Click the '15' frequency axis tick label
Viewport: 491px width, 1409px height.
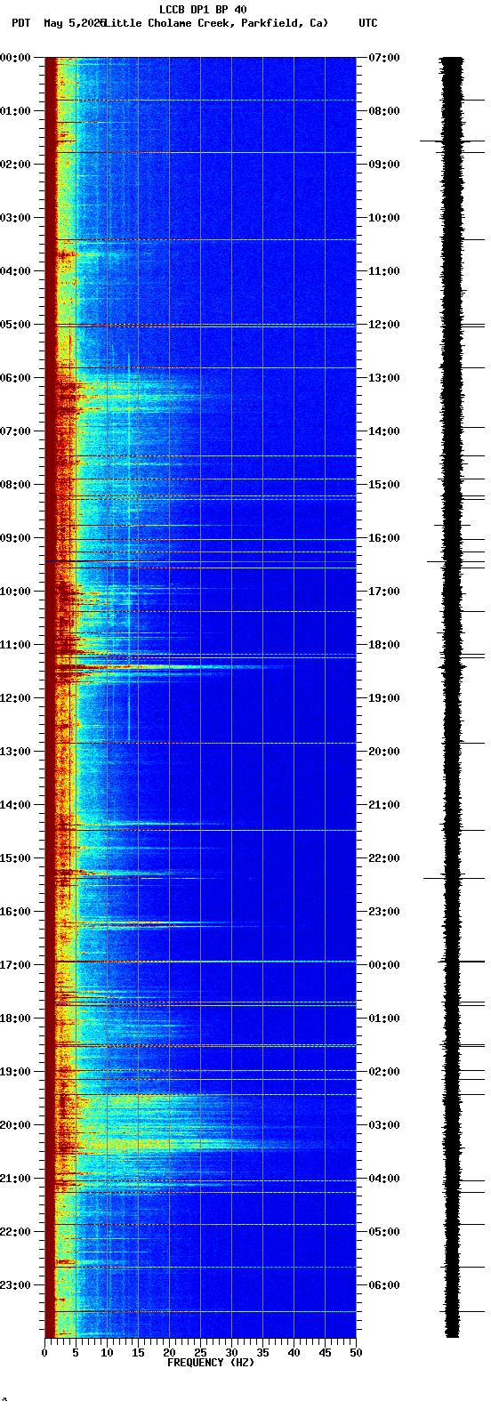coord(138,1353)
